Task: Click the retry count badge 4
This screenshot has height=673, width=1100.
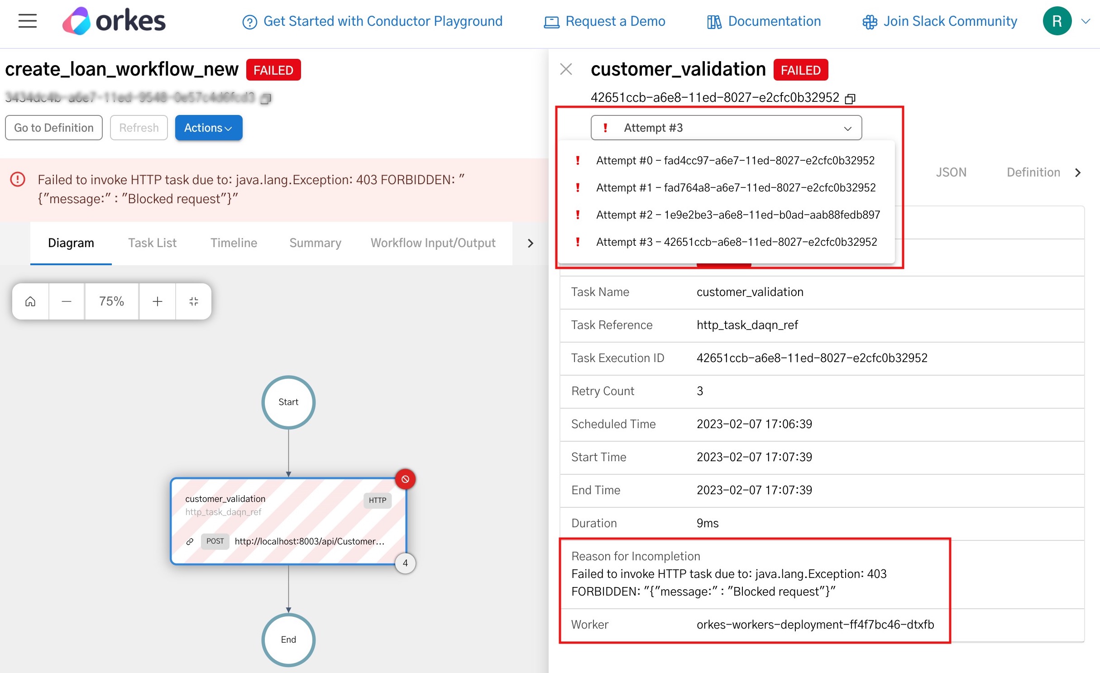Action: [405, 563]
